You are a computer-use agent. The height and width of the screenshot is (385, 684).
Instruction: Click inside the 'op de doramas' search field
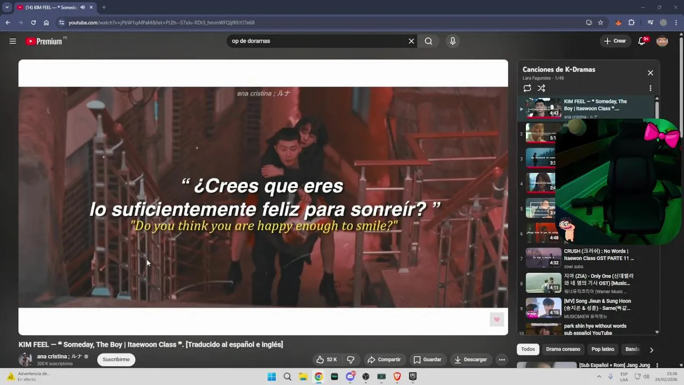318,41
